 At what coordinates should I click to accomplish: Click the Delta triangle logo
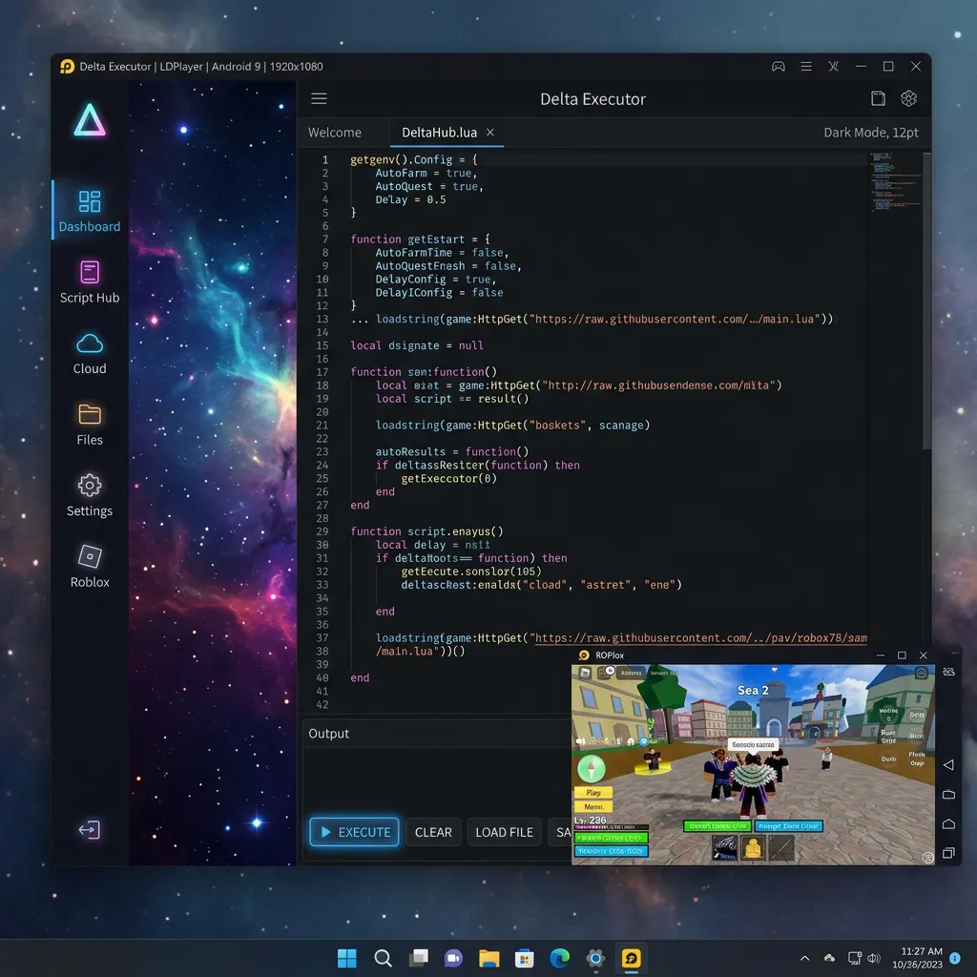[x=90, y=119]
